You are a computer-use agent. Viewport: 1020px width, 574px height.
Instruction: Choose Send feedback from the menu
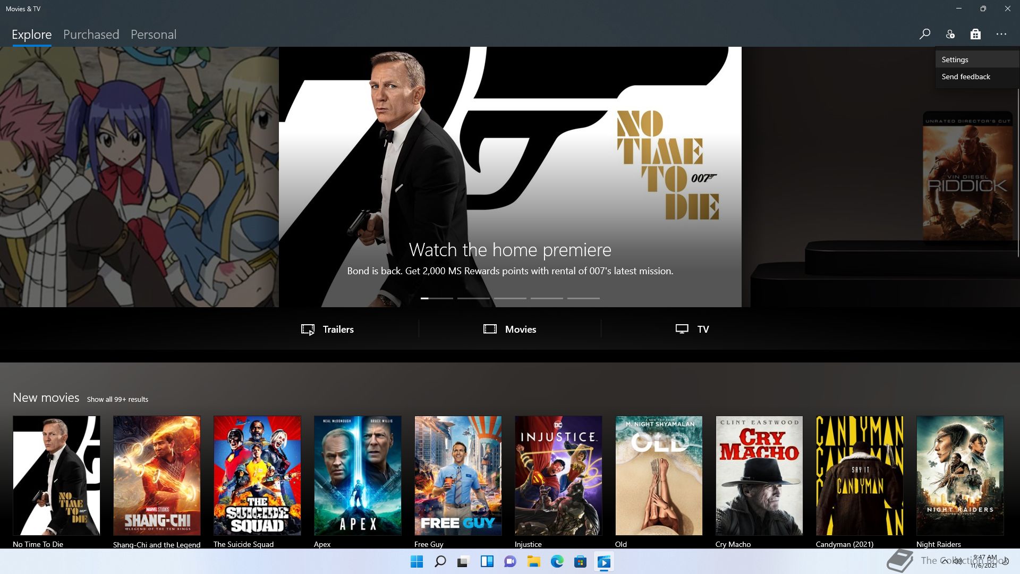click(x=977, y=77)
